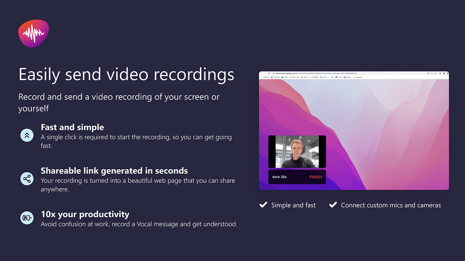The width and height of the screenshot is (465, 261).
Task: Click the A single click is required description
Action: click(136, 141)
